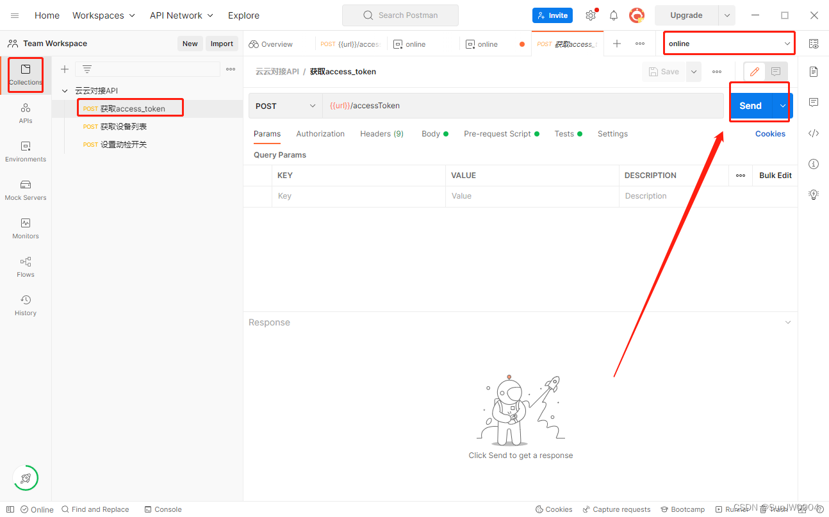
Task: Switch to comment mode icon
Action: (x=776, y=72)
